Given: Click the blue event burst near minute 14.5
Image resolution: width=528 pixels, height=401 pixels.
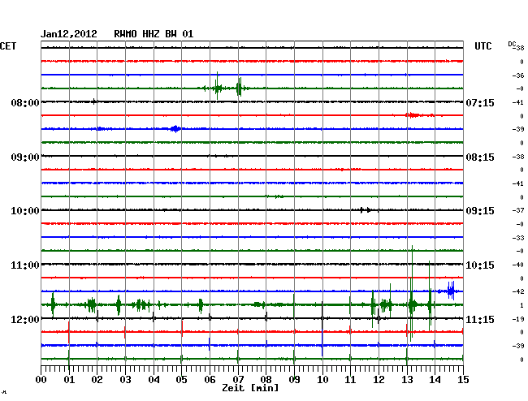Looking at the screenshot, I should click(x=451, y=291).
